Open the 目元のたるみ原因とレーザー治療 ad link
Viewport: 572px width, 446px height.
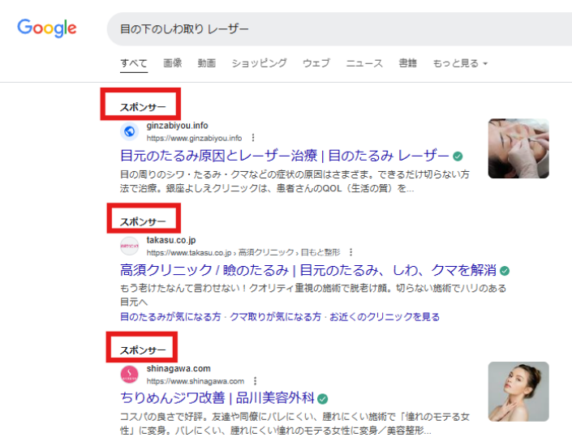[285, 156]
